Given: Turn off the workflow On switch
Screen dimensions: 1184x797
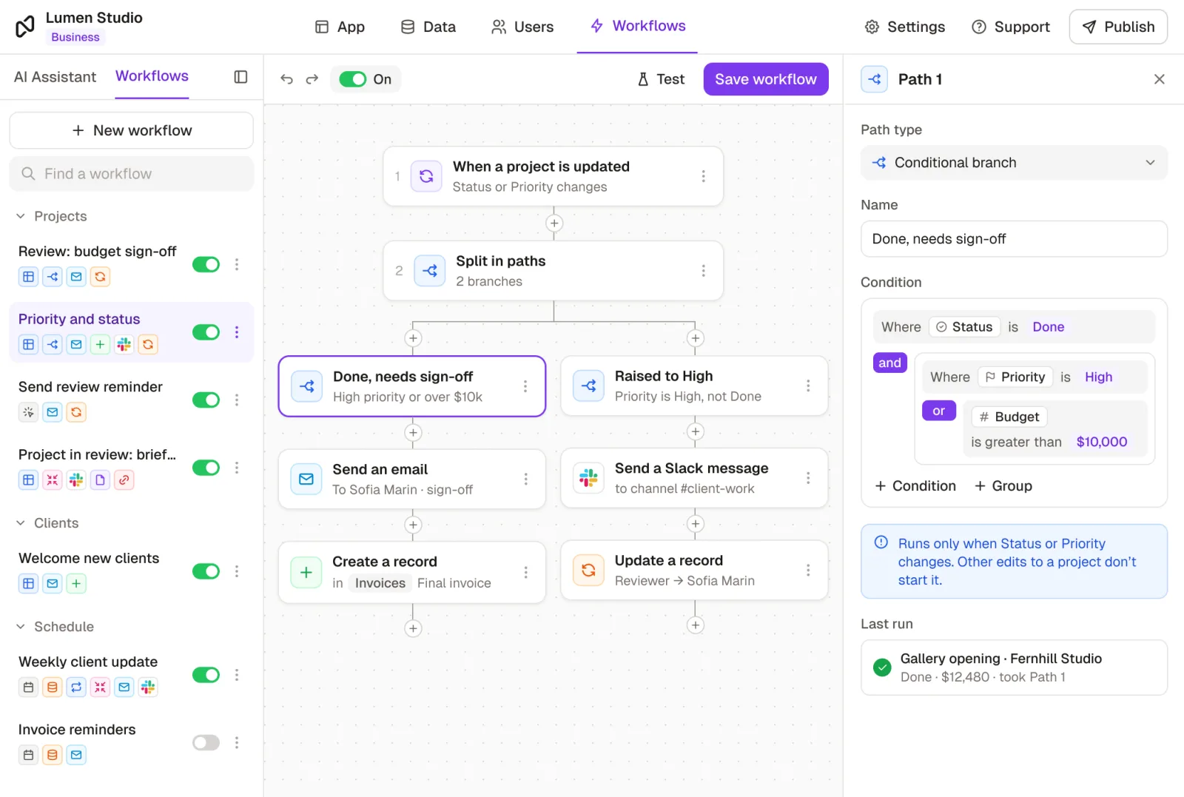Looking at the screenshot, I should tap(353, 79).
